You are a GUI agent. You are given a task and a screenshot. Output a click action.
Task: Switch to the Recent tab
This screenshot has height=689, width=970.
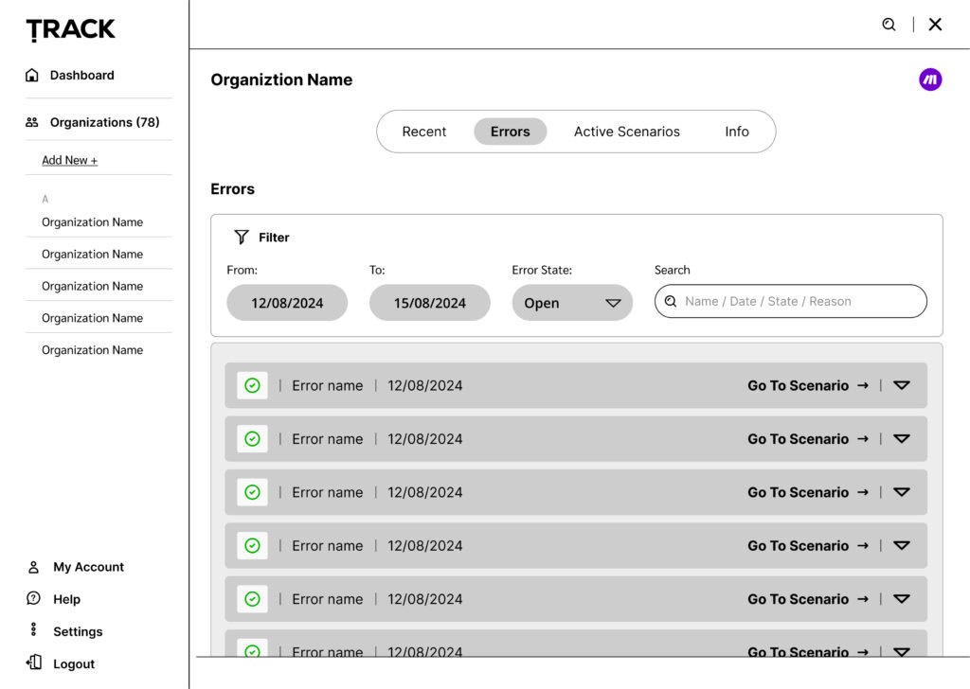coord(423,132)
